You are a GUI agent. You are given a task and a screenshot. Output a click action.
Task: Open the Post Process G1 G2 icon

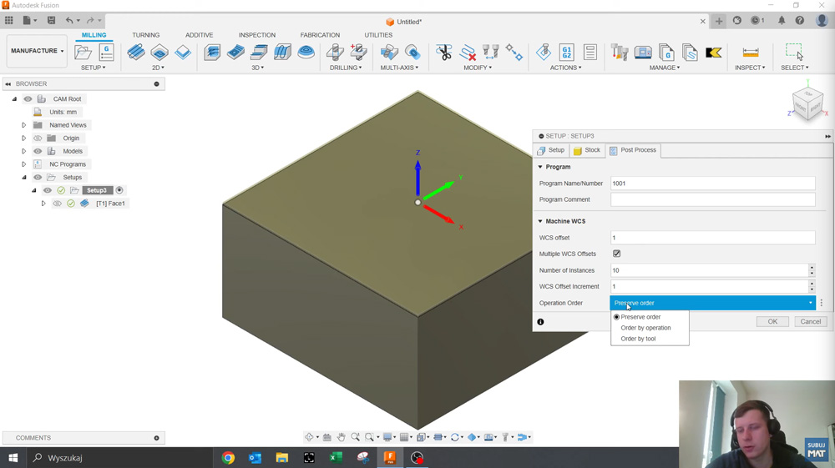tap(567, 53)
